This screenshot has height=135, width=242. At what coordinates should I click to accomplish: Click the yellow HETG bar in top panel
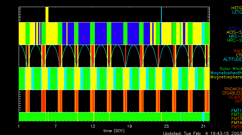point(47,14)
